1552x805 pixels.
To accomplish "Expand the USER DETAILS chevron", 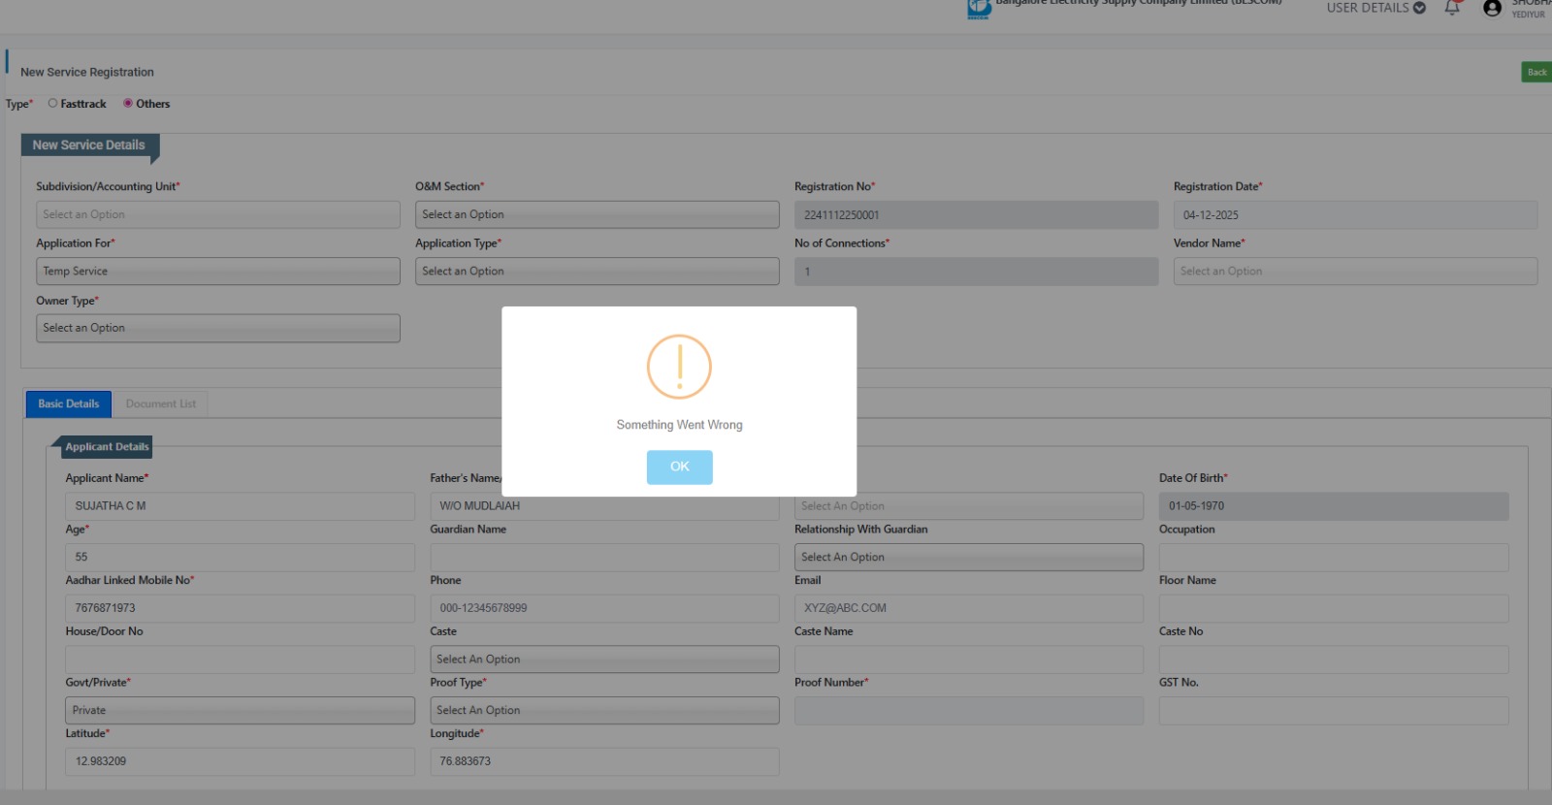I will click(x=1419, y=8).
